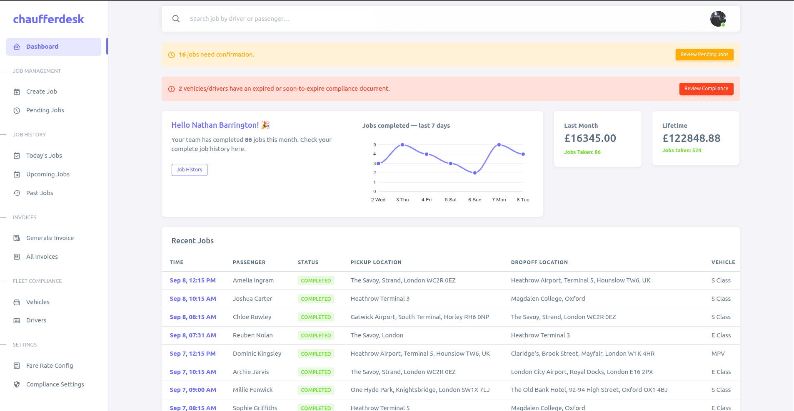
Task: Open the user profile avatar
Action: click(718, 19)
